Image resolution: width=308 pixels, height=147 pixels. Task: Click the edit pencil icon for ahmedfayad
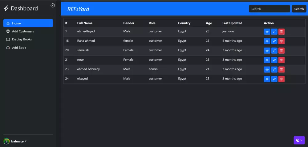(274, 32)
